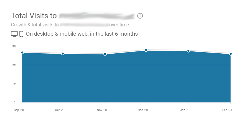The height and width of the screenshot is (123, 239).
Task: Select the Sep '20 data point
Action: click(x=22, y=53)
